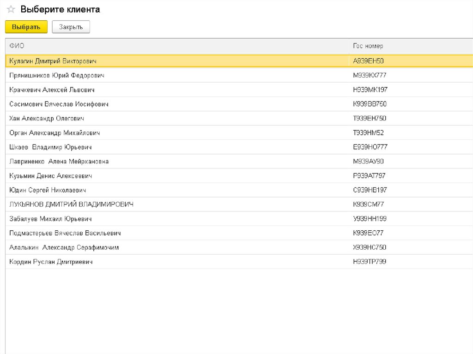Click license plate К939ЕО77 cell

[368, 233]
